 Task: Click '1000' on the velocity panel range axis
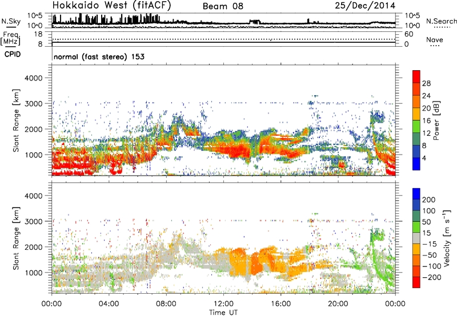(33, 273)
